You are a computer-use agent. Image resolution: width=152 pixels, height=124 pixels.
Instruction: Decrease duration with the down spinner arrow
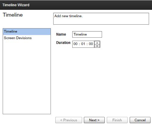97,46
